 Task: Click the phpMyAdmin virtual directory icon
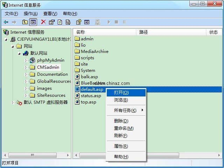[x=33, y=60]
